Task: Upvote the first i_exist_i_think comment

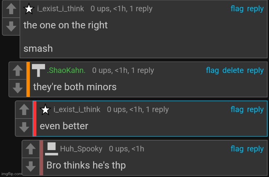Action: click(11, 9)
